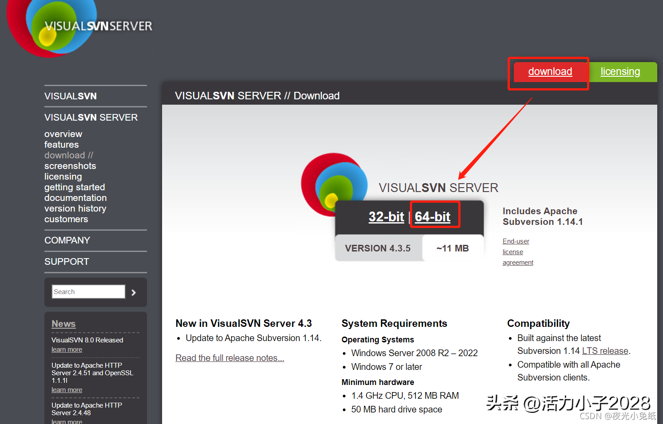Open the End-user license agreement link
Image resolution: width=663 pixels, height=424 pixels.
518,252
